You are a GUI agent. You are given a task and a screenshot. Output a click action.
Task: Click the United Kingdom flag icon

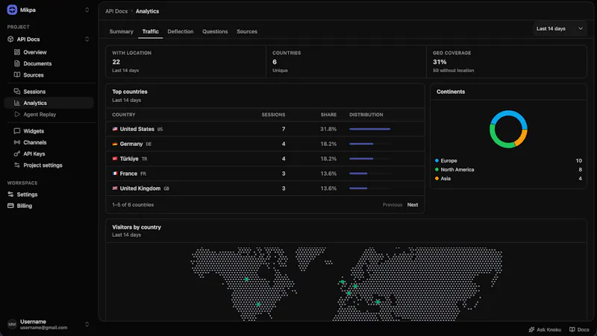tap(115, 188)
